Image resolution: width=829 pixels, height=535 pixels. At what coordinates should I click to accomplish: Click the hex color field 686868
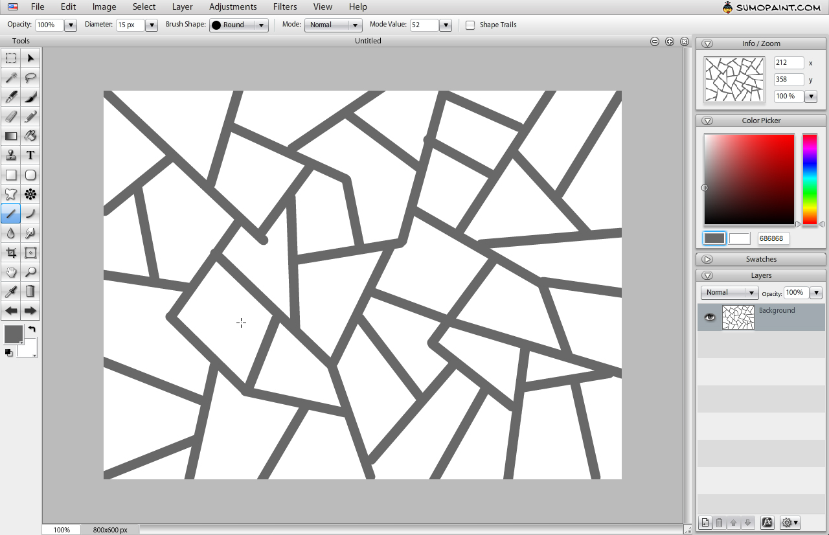[773, 238]
